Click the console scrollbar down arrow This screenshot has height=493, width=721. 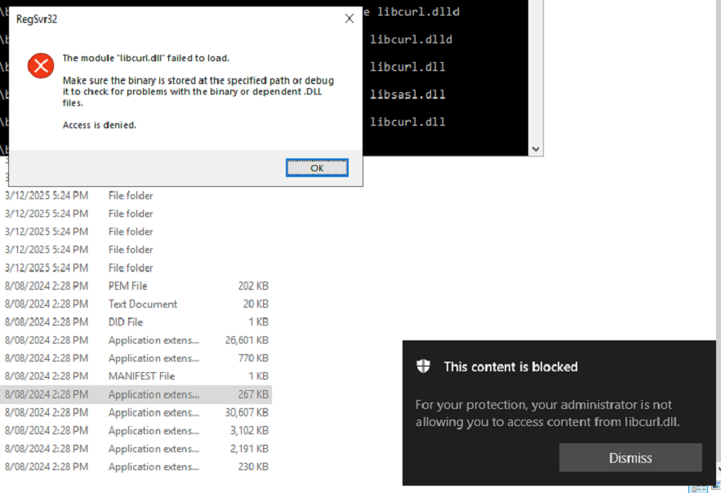536,149
